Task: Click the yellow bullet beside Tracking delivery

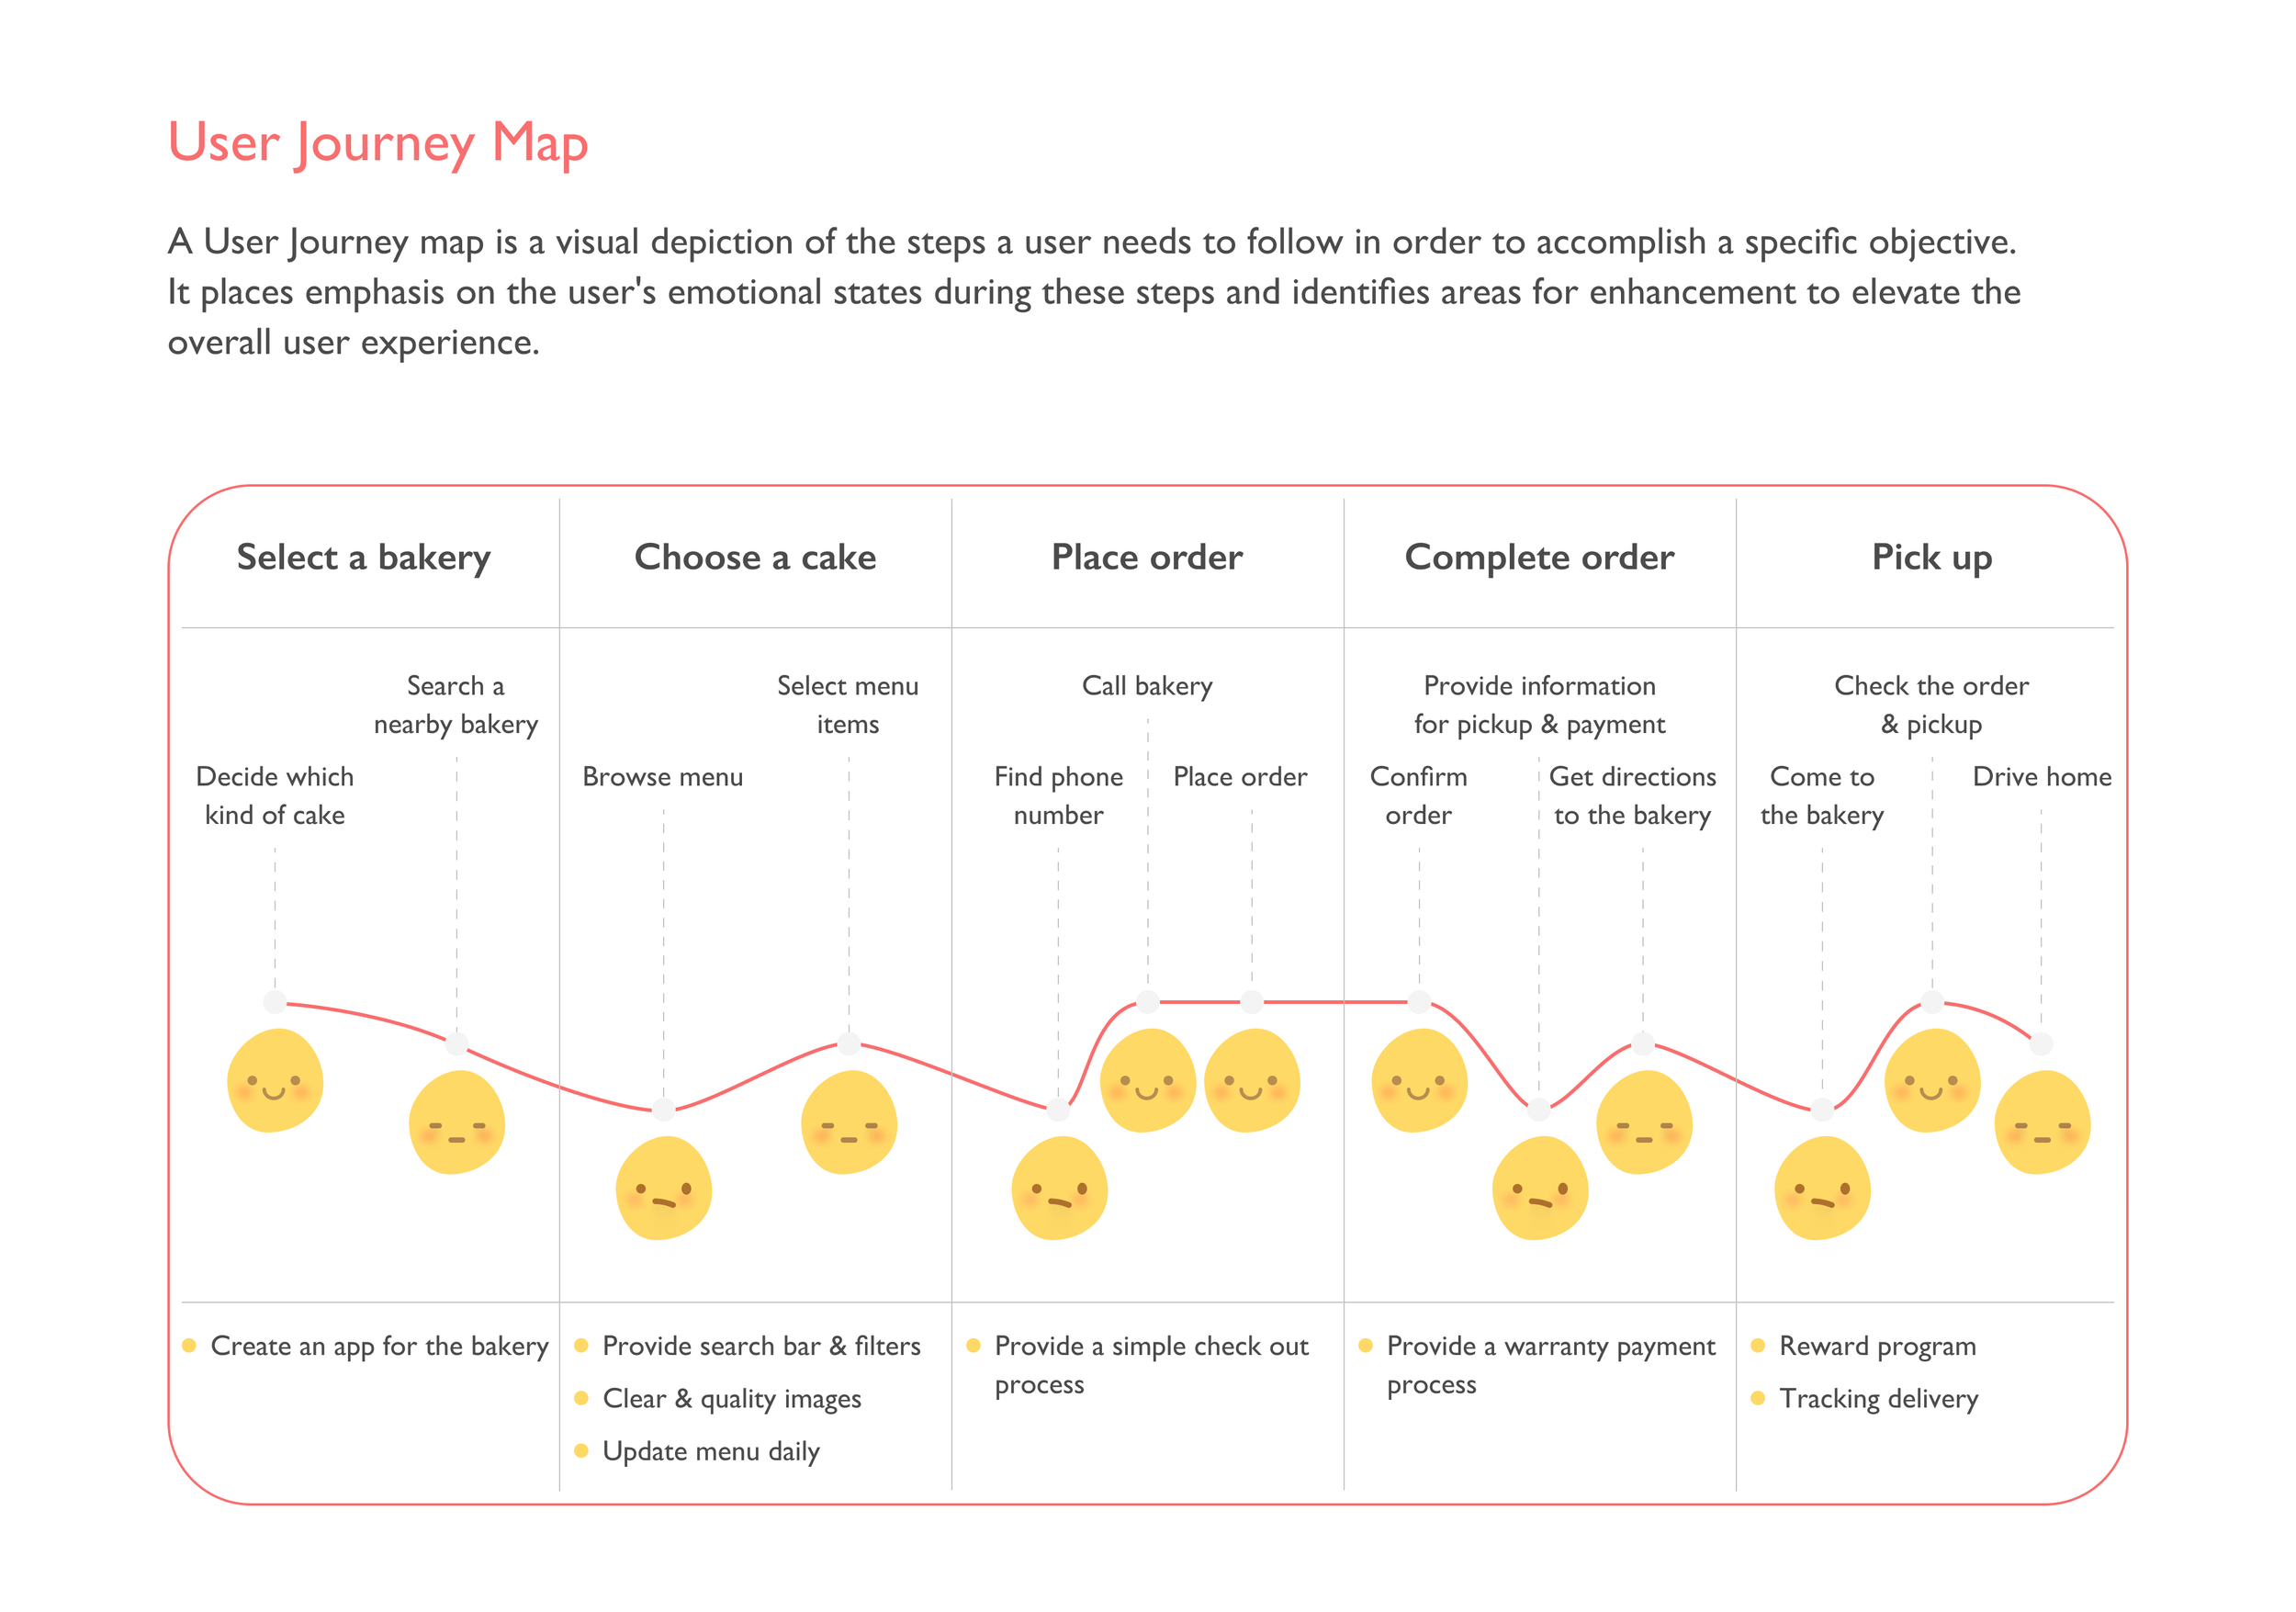Action: 1758,1397
